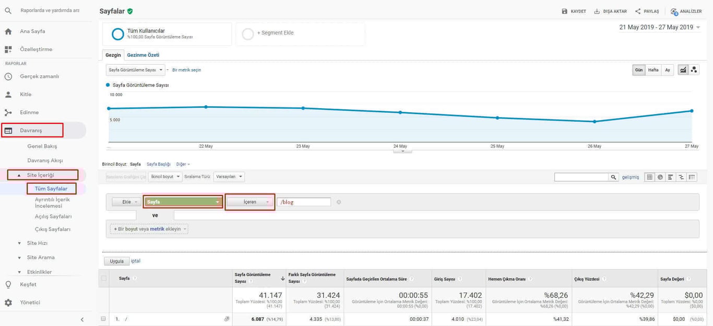Viewport: 713px width, 326px height.
Task: Remove the /blog filter condition
Action: coord(339,202)
